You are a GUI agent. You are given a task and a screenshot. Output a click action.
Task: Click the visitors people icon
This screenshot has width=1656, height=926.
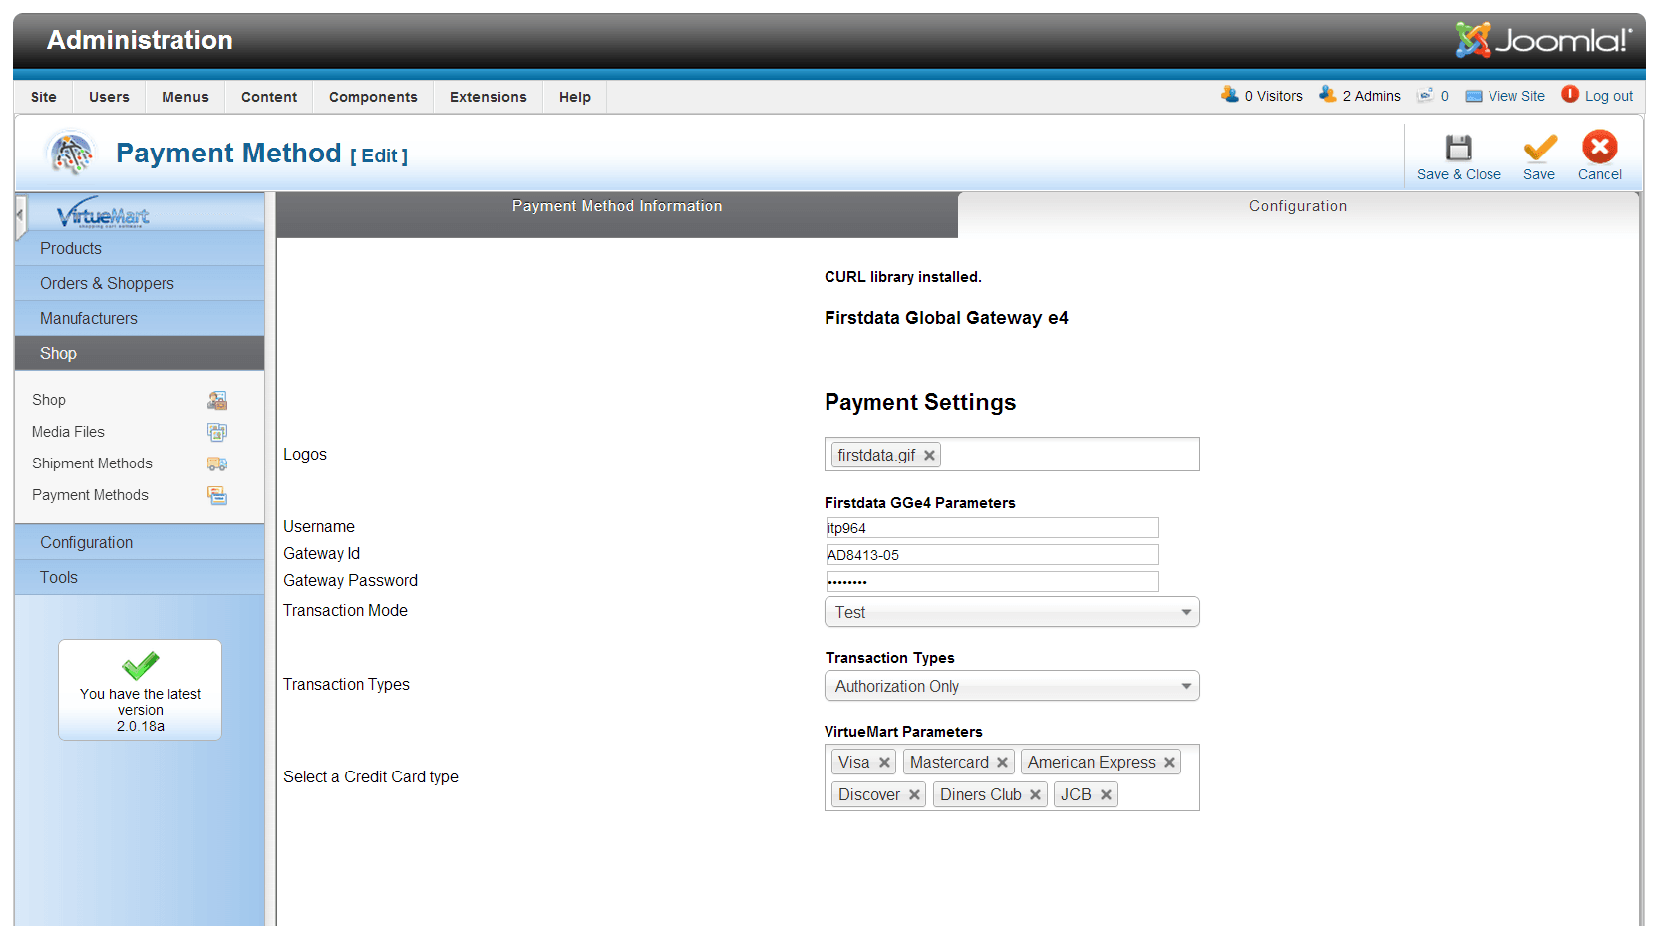pos(1230,95)
